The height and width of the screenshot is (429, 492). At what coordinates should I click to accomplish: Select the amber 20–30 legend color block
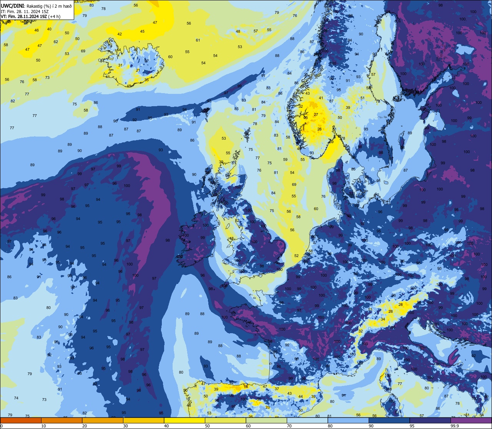(x=103, y=420)
